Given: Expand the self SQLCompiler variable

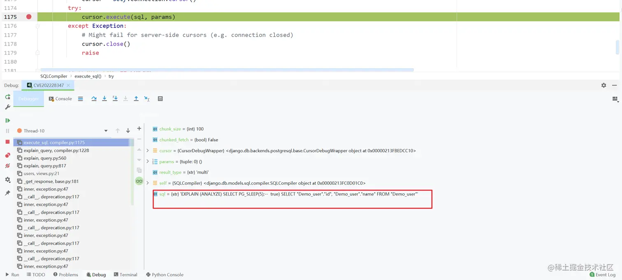Looking at the screenshot, I should tap(148, 183).
